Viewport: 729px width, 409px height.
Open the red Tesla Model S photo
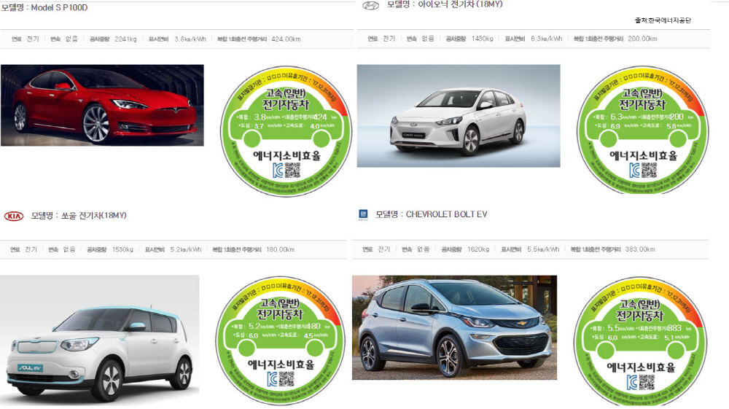pos(102,106)
